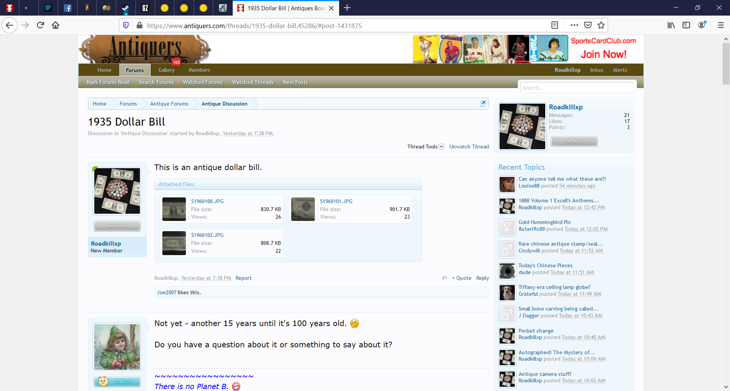Open topic 'Tiffany-era ceiling lamp globe?'
Image resolution: width=730 pixels, height=391 pixels.
point(555,287)
